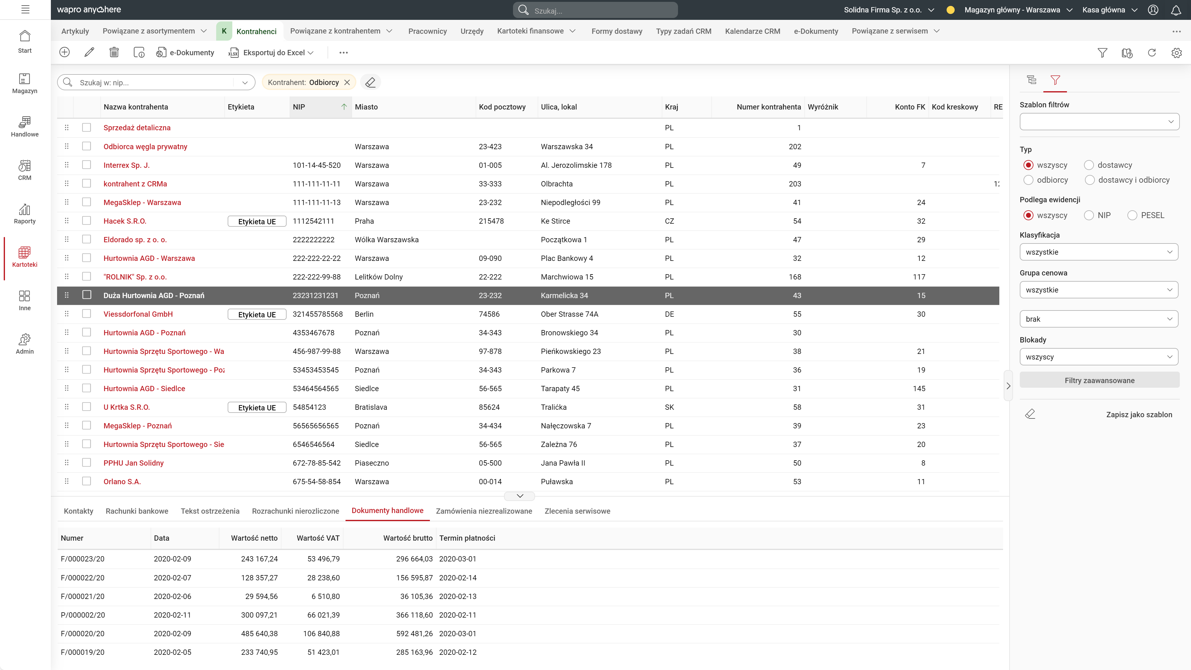The image size is (1191, 670).
Task: Click the refresh icon in toolbar
Action: pyautogui.click(x=1152, y=53)
